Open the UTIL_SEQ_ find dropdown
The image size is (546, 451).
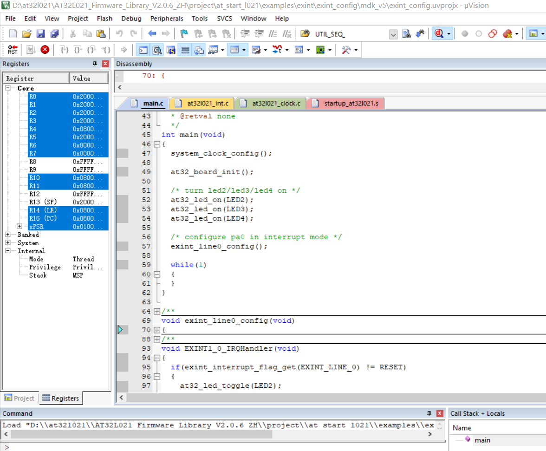click(394, 34)
